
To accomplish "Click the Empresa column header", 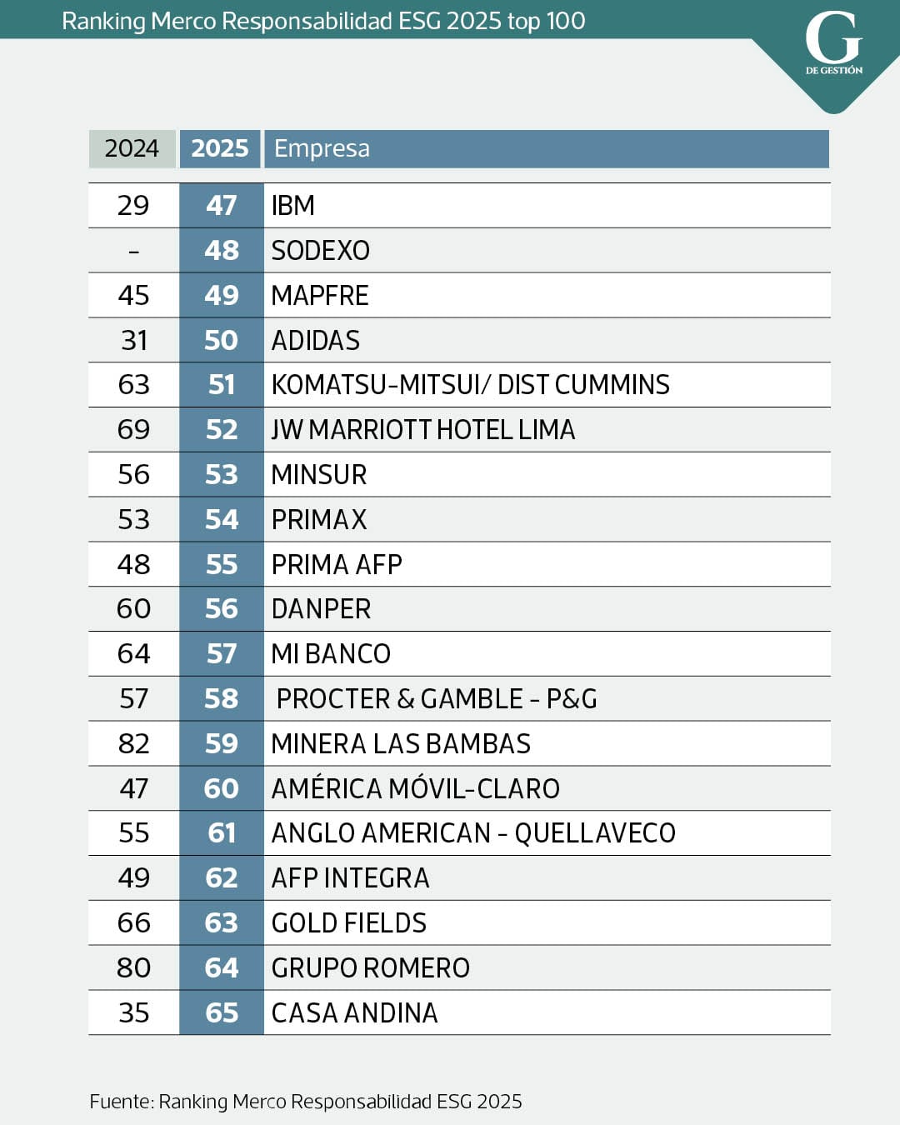I will (x=322, y=148).
